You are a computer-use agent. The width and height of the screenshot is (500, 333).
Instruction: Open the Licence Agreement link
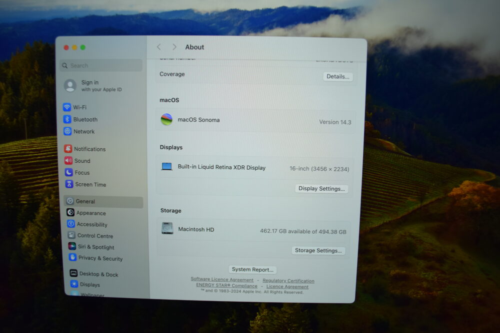(287, 287)
